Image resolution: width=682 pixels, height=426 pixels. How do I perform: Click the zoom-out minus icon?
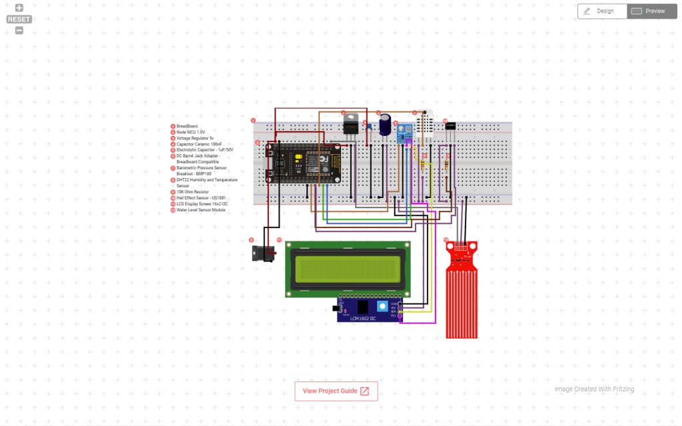(x=19, y=29)
